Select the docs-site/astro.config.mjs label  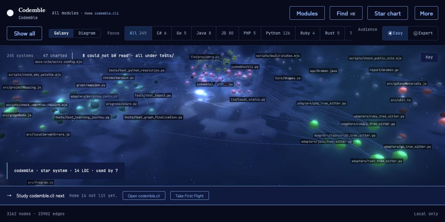point(58,62)
